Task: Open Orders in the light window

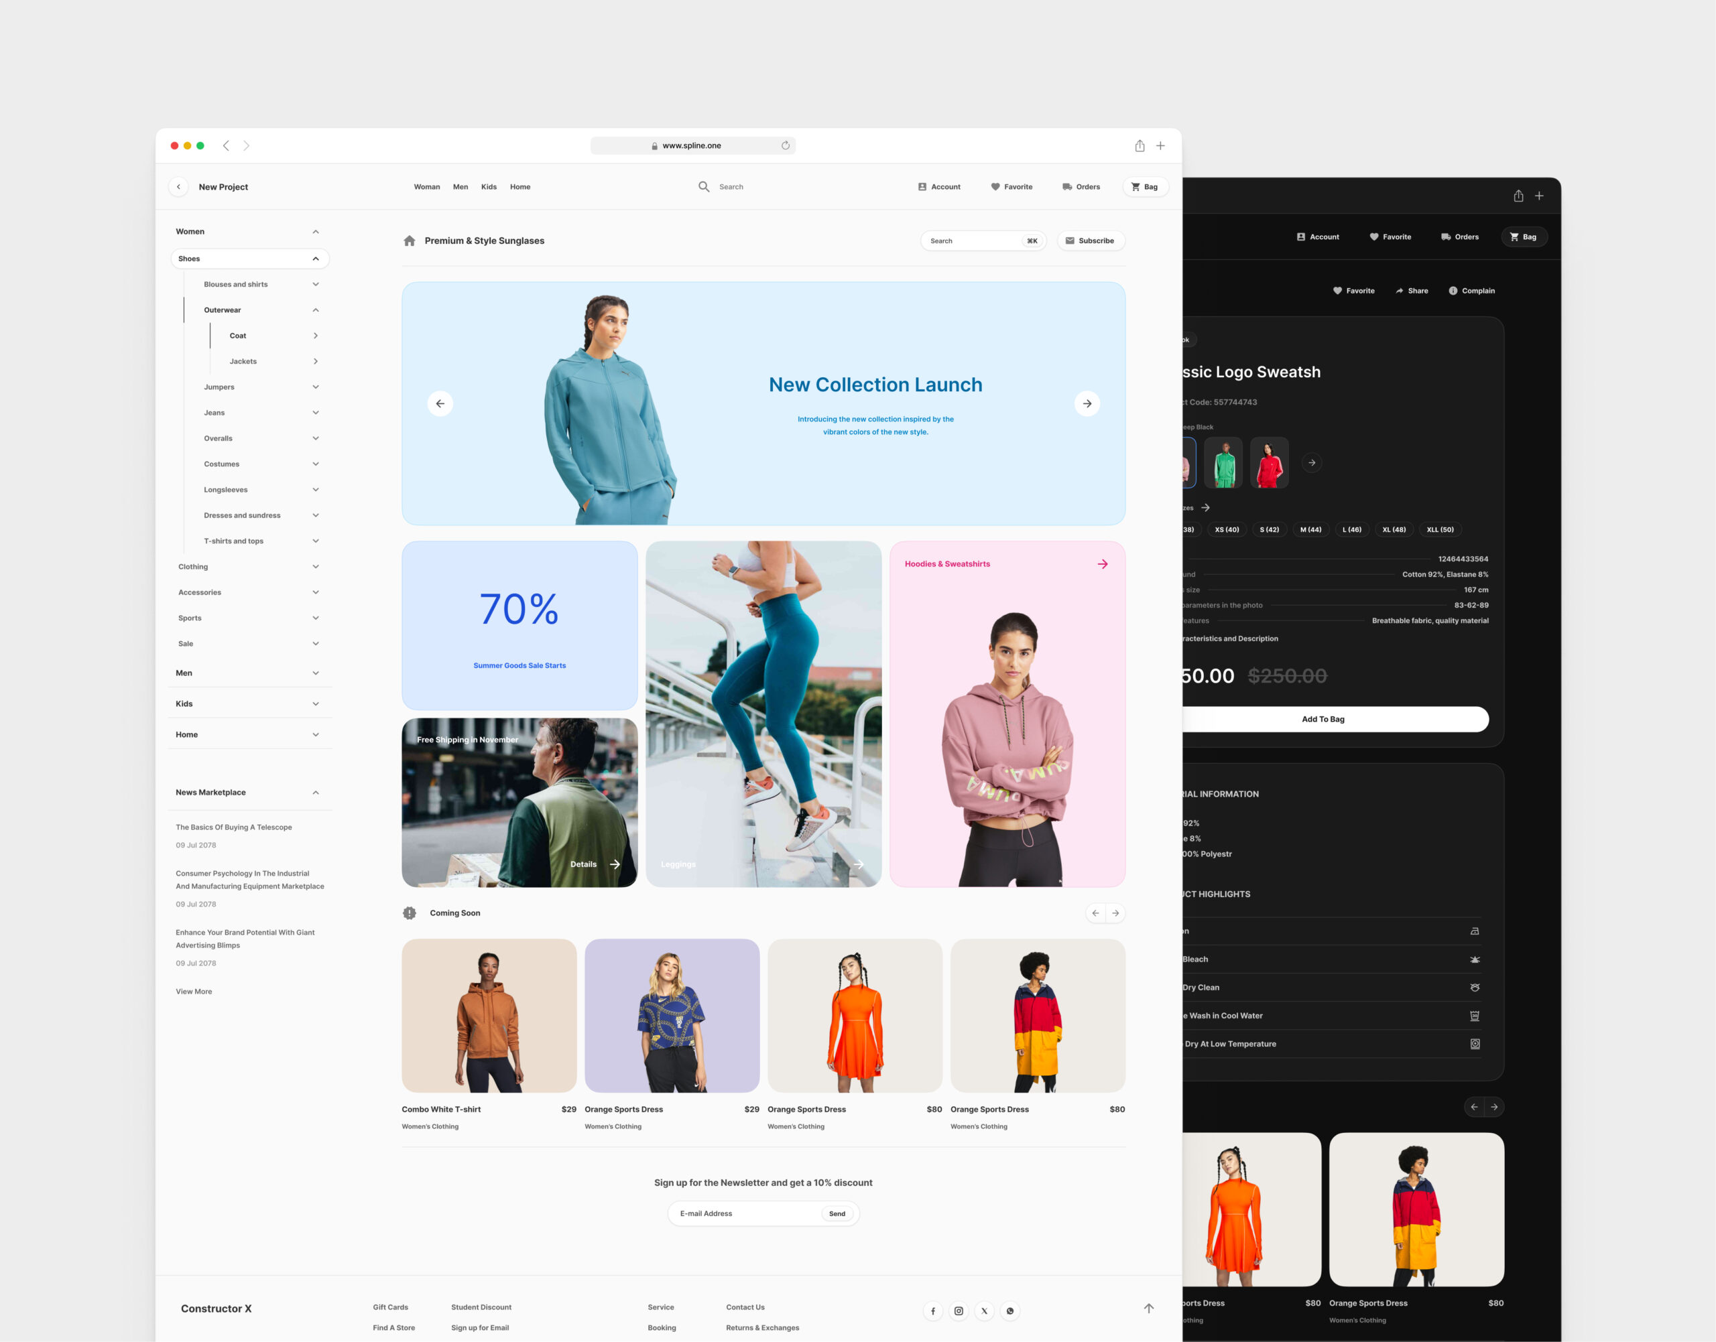Action: (x=1081, y=187)
